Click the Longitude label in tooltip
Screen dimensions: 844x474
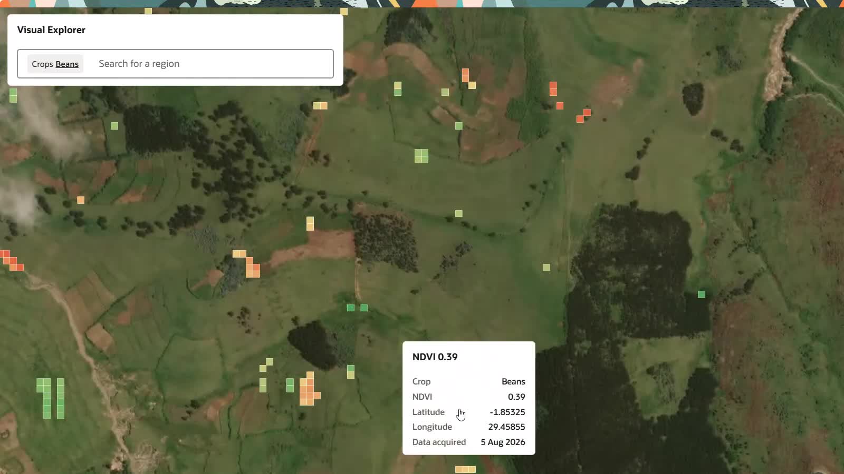click(x=432, y=427)
